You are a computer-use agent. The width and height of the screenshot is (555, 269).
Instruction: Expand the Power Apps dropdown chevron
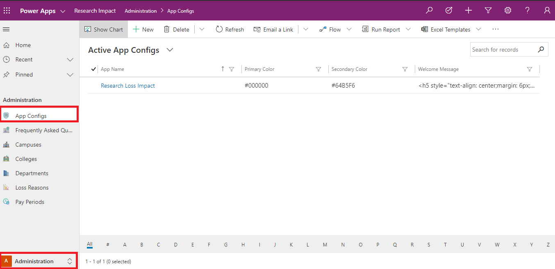[x=63, y=11]
